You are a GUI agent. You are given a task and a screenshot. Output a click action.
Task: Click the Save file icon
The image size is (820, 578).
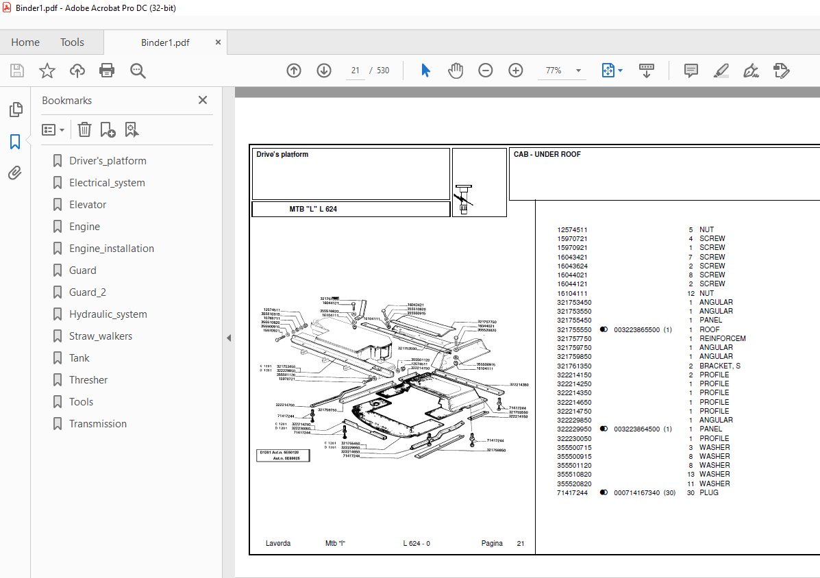17,71
